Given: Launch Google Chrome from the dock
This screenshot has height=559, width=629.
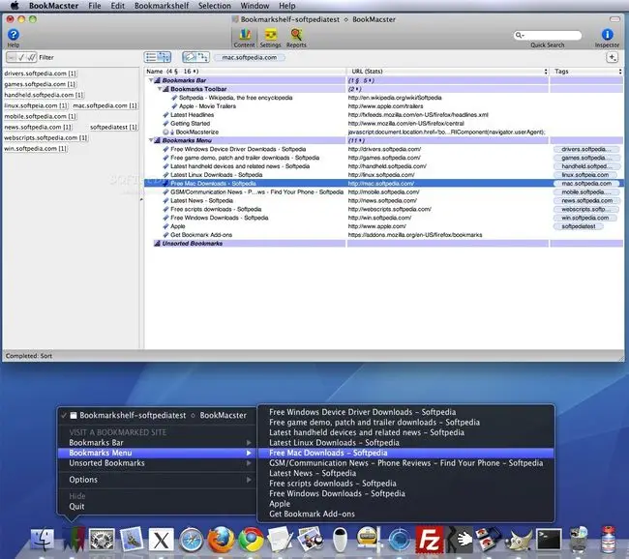Looking at the screenshot, I should click(x=252, y=540).
